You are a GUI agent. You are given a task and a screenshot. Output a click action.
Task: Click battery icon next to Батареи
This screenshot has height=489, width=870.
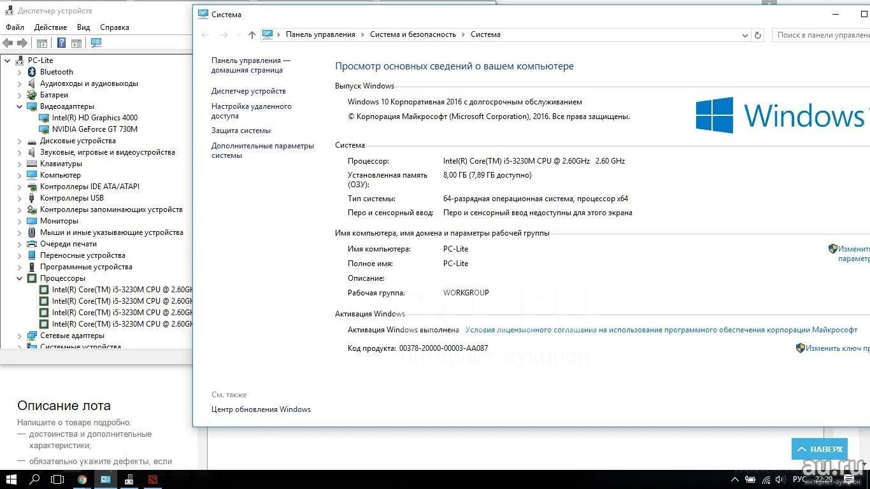32,95
